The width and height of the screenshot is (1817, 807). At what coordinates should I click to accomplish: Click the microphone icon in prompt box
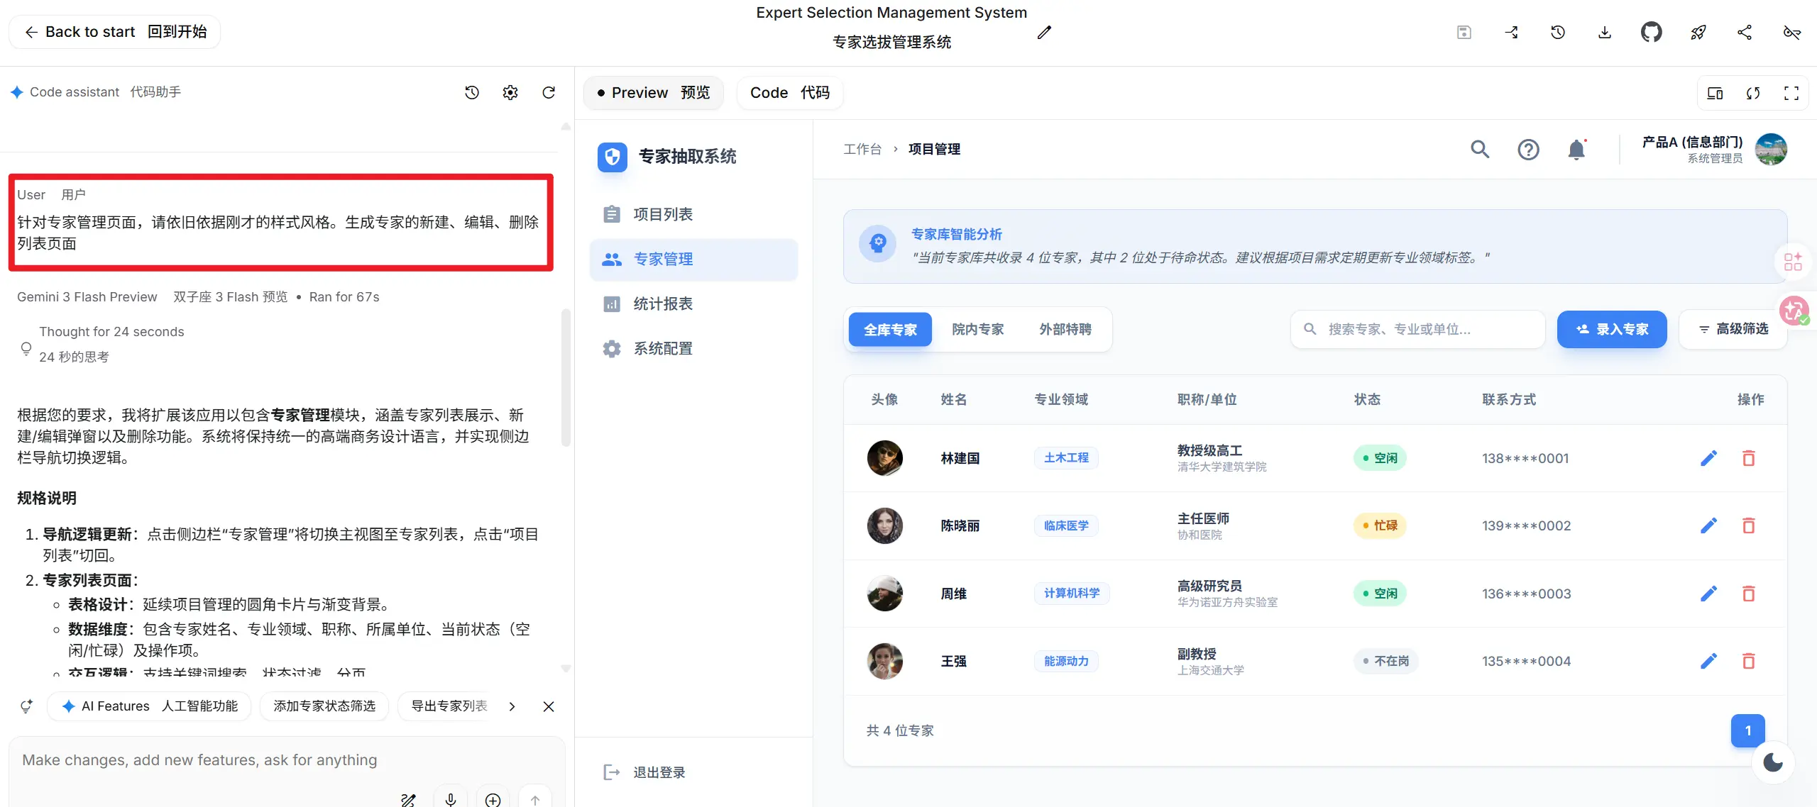[x=450, y=799]
